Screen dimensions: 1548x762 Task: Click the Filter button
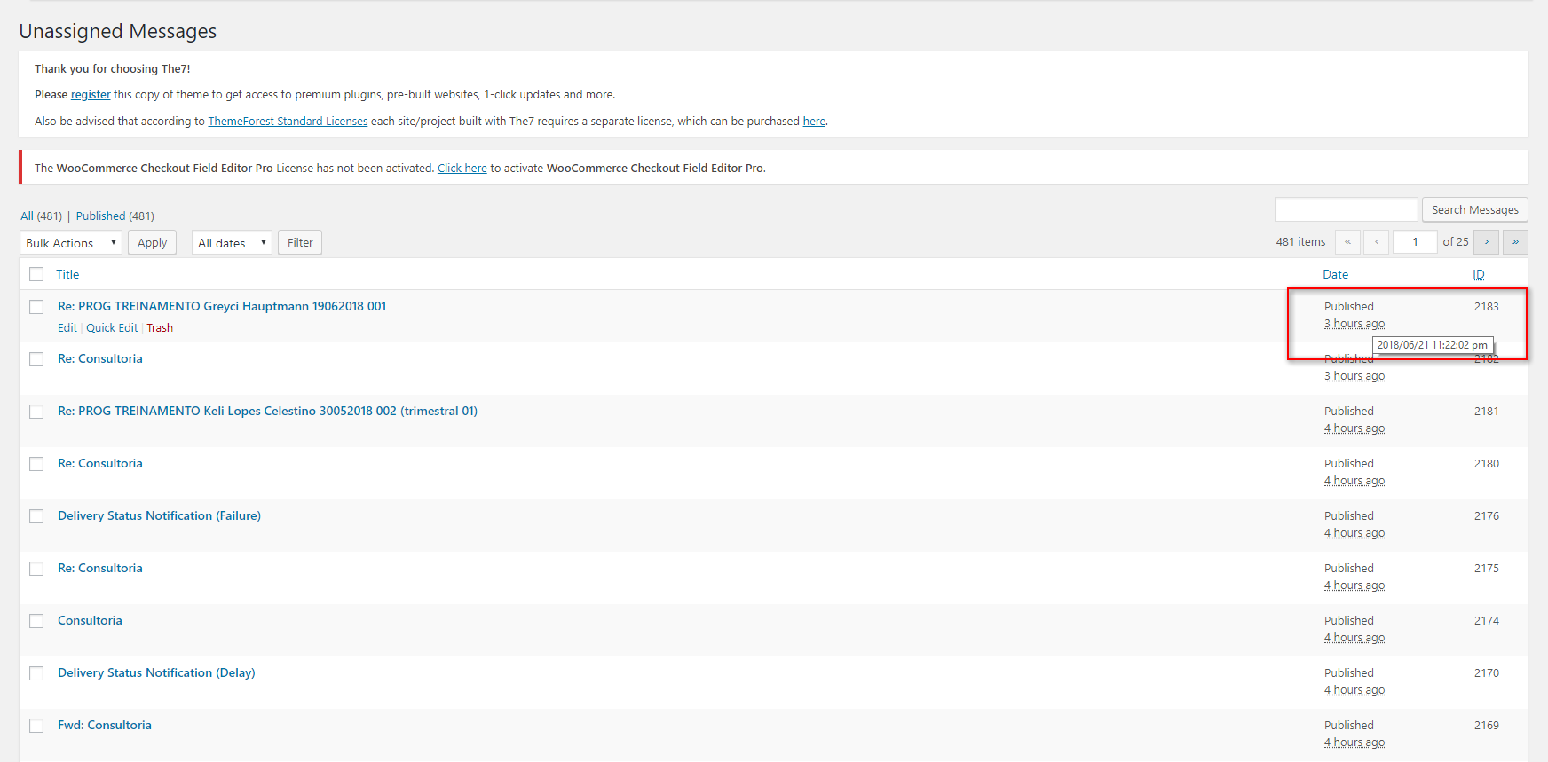pos(300,243)
